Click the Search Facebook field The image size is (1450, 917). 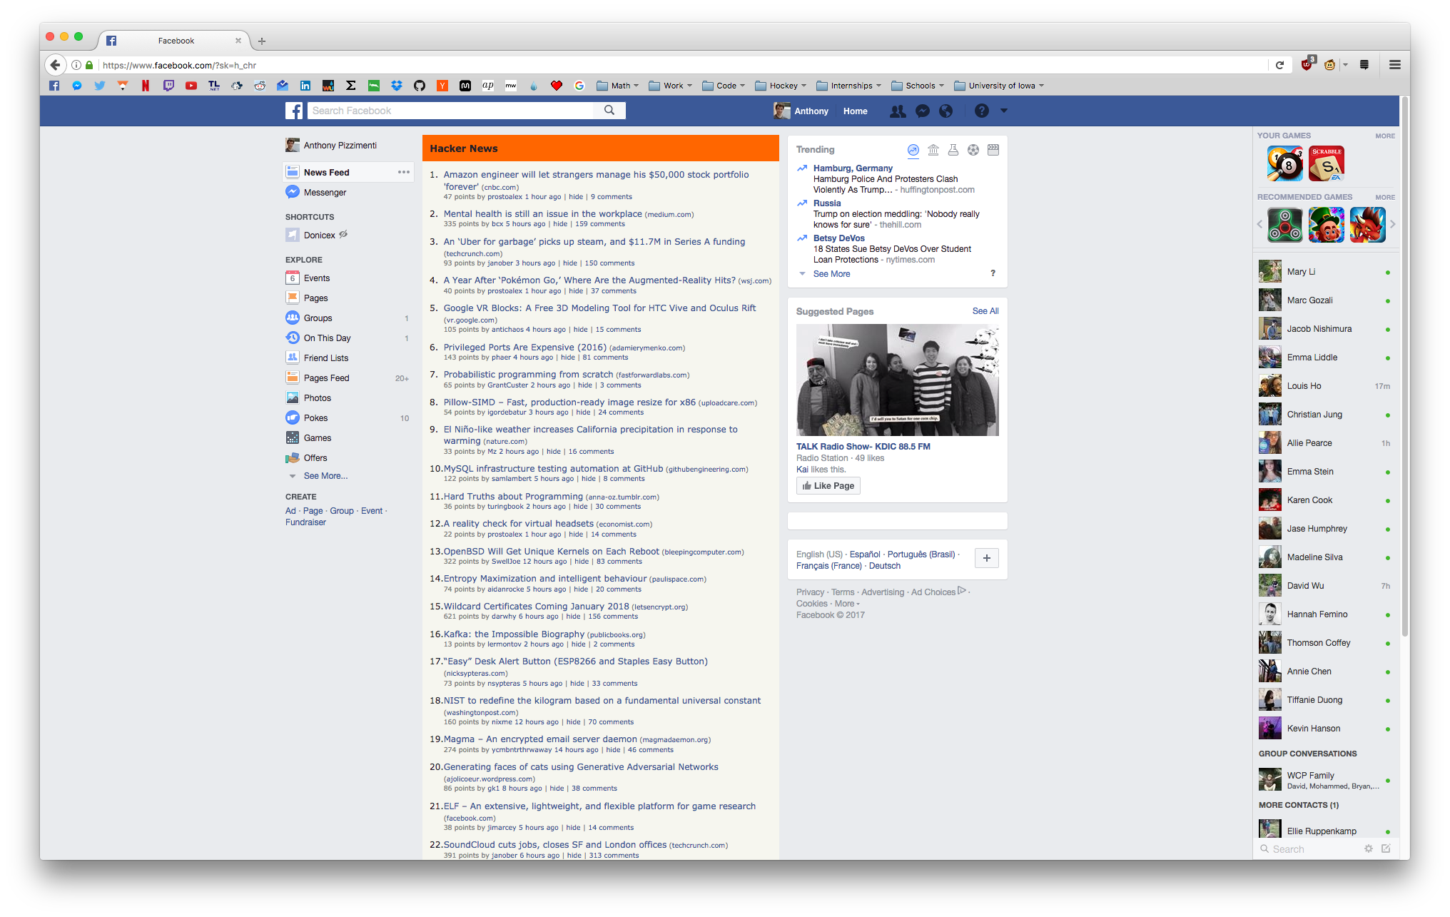(450, 111)
